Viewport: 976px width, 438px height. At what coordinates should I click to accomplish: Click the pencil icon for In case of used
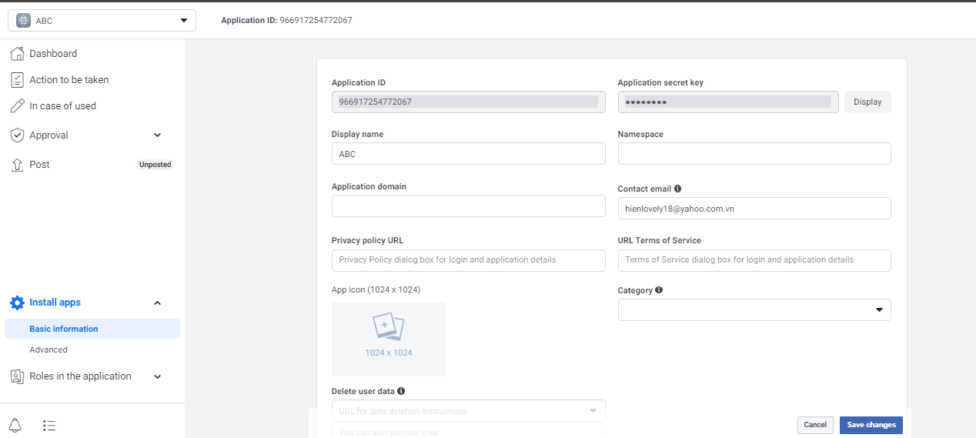(x=17, y=106)
